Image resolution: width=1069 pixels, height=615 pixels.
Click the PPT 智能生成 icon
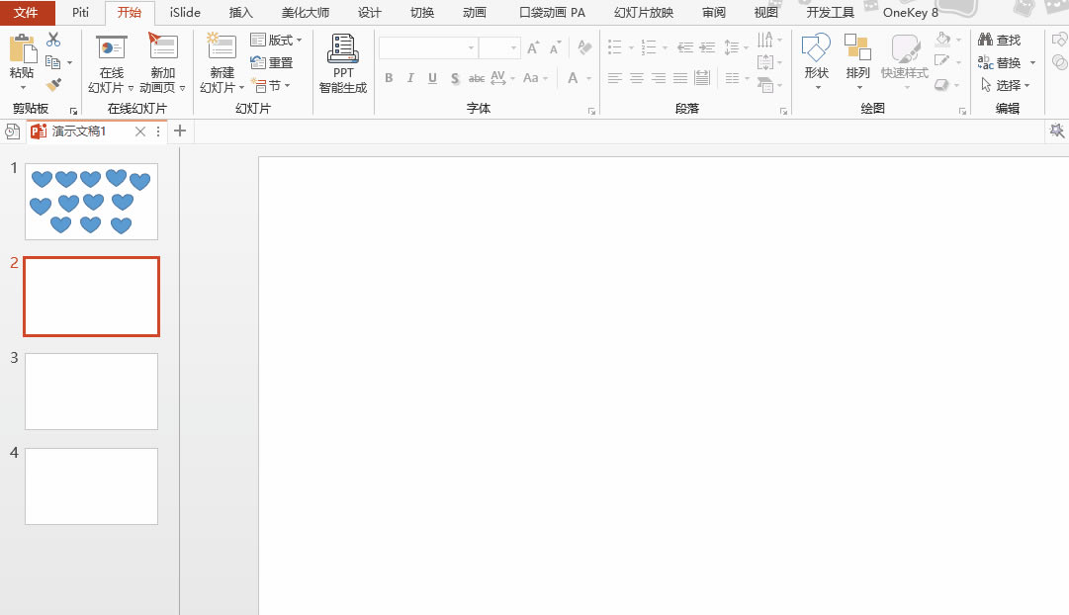click(x=342, y=48)
